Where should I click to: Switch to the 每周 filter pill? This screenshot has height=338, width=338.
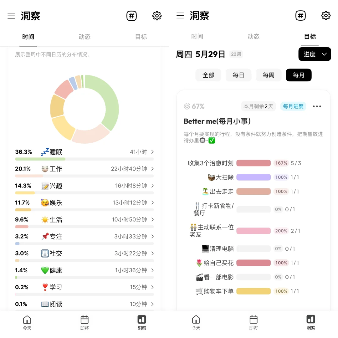pyautogui.click(x=269, y=75)
